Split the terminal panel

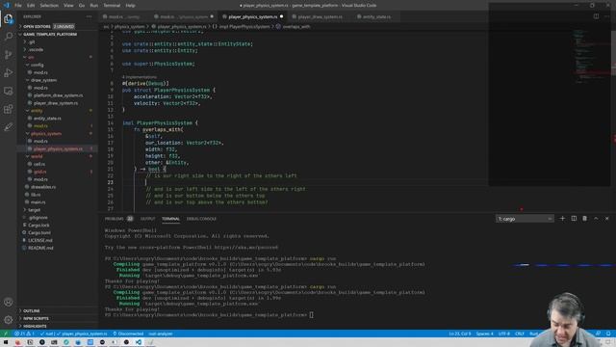pyautogui.click(x=574, y=219)
